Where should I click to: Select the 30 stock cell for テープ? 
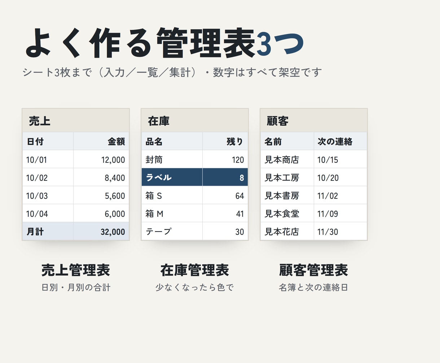225,231
